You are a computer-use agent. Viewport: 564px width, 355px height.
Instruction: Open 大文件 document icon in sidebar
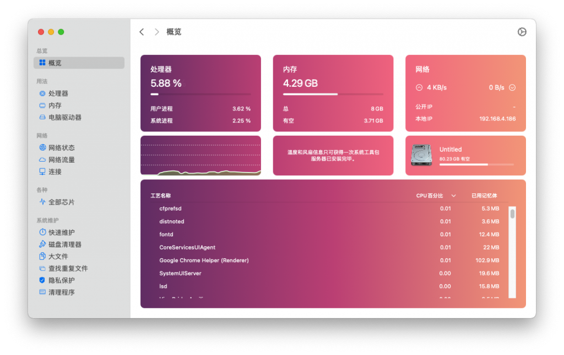42,256
